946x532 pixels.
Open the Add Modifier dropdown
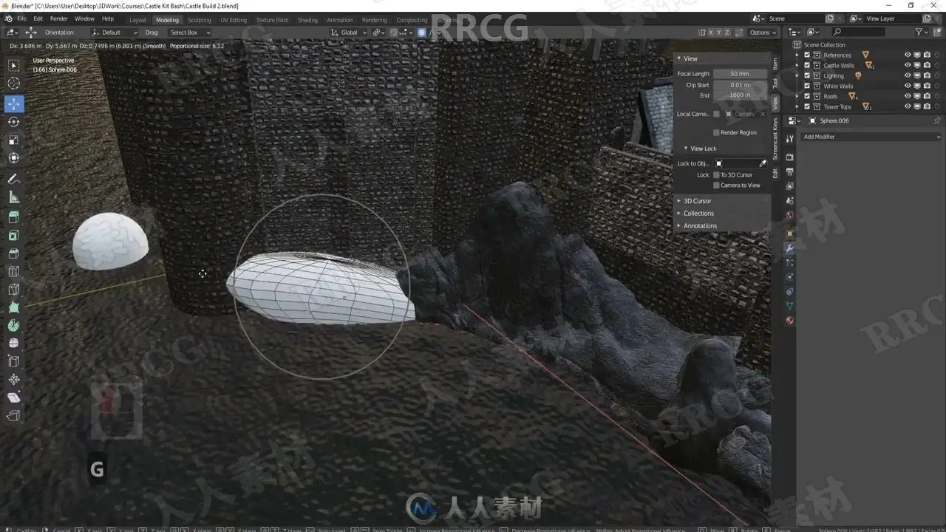[871, 137]
